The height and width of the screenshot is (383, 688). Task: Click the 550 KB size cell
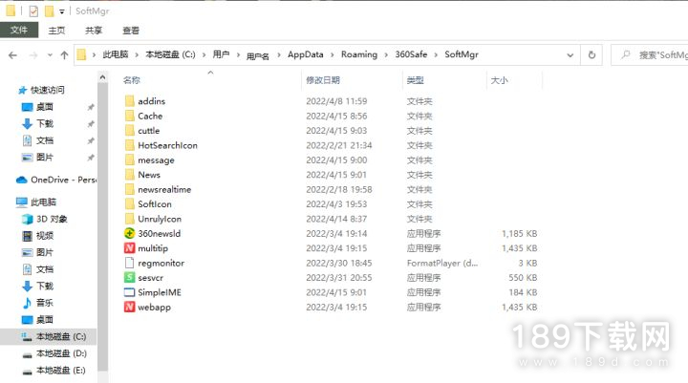pos(523,278)
